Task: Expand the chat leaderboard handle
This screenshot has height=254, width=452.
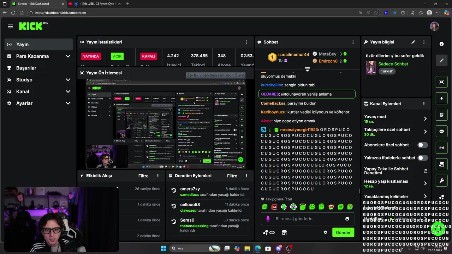Action: (307, 69)
